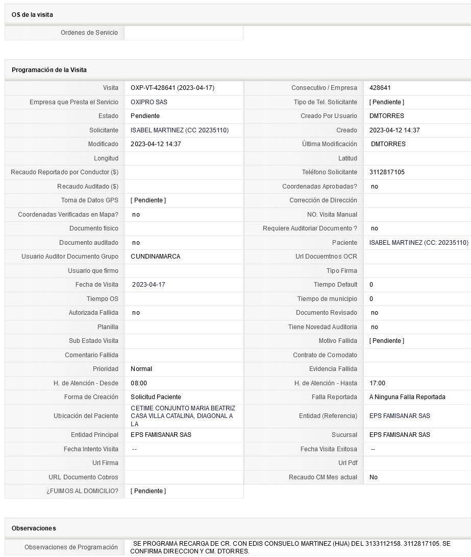Click the Falla Reportada value
The width and height of the screenshot is (471, 557).
(x=407, y=397)
